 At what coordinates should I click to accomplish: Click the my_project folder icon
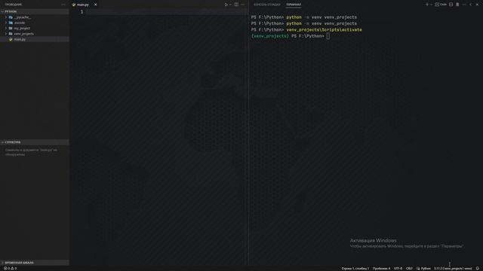click(x=11, y=29)
